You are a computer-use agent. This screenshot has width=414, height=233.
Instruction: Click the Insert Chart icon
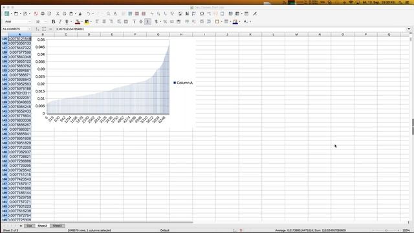(x=187, y=14)
